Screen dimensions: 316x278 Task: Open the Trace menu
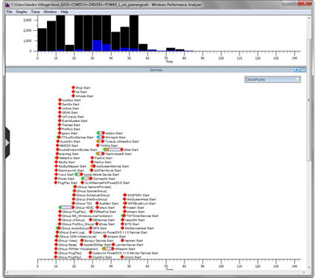click(x=35, y=12)
